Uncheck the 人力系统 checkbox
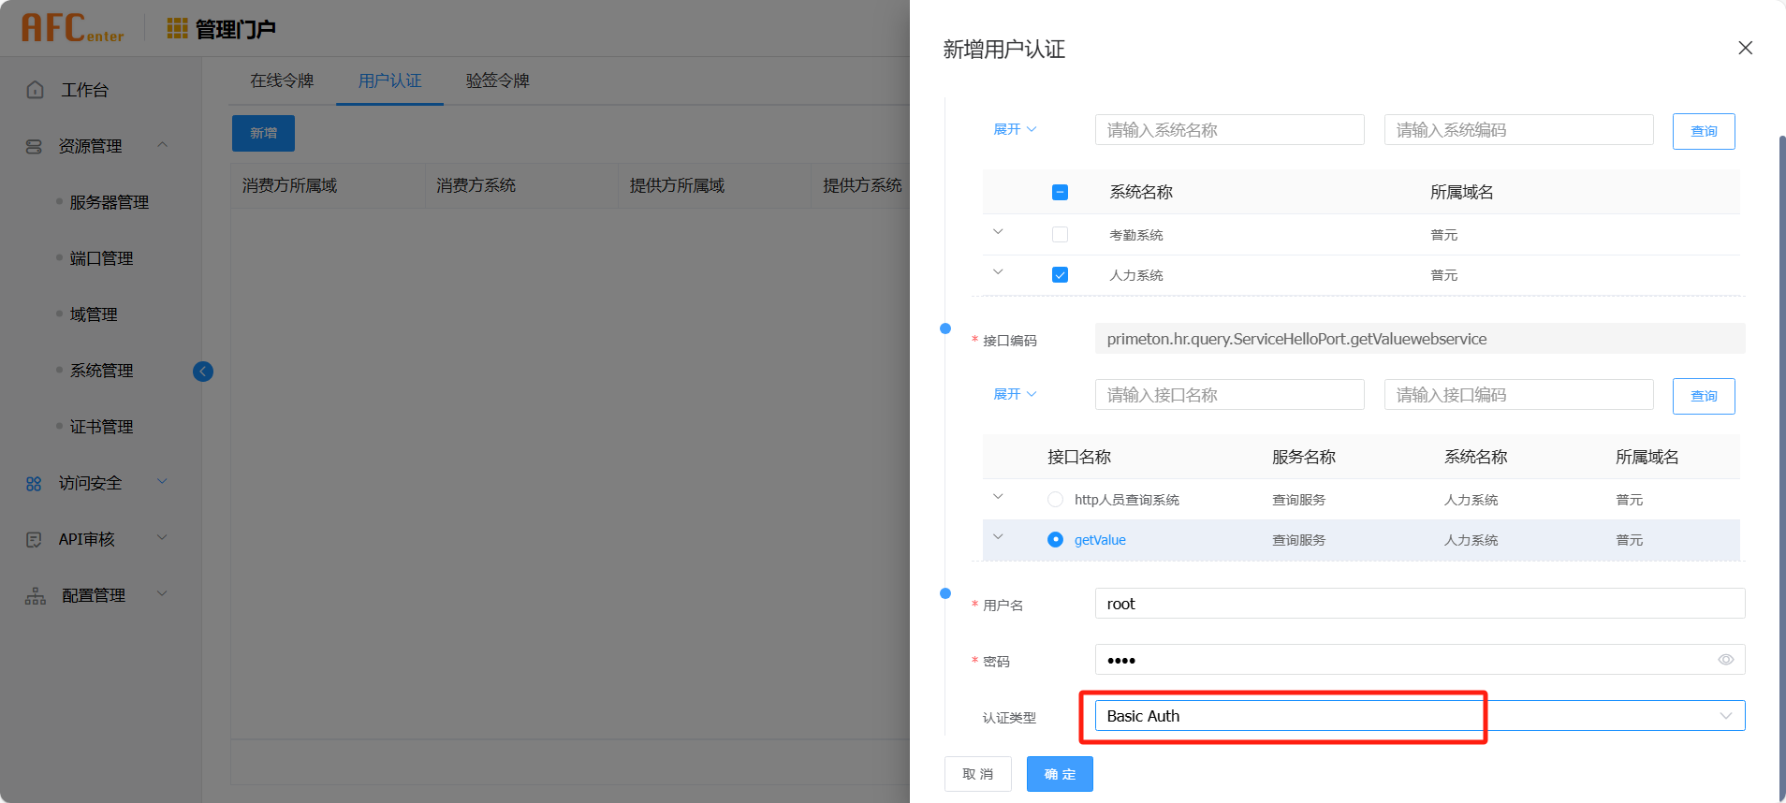The width and height of the screenshot is (1786, 803). tap(1060, 275)
